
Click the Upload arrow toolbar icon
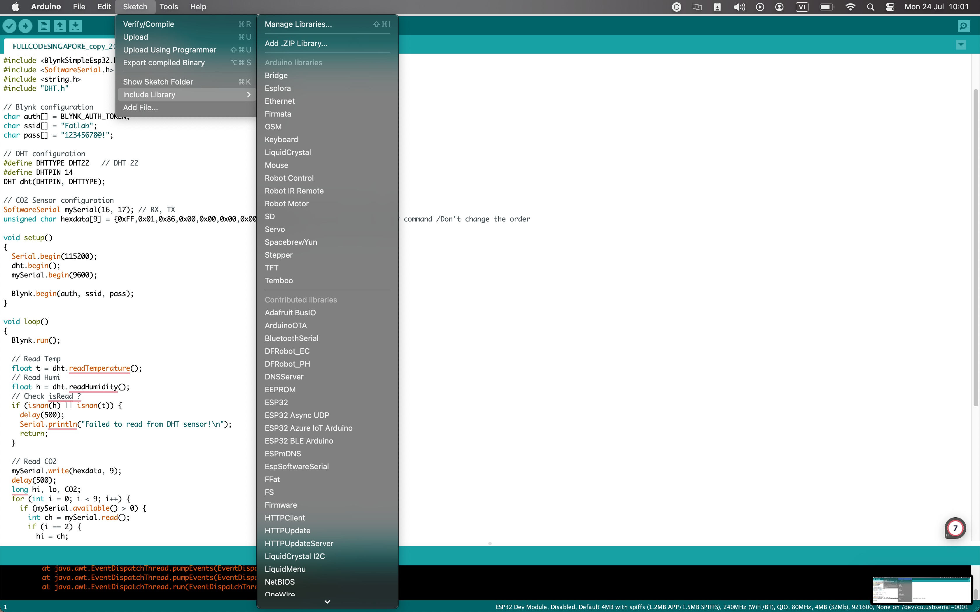click(x=25, y=26)
